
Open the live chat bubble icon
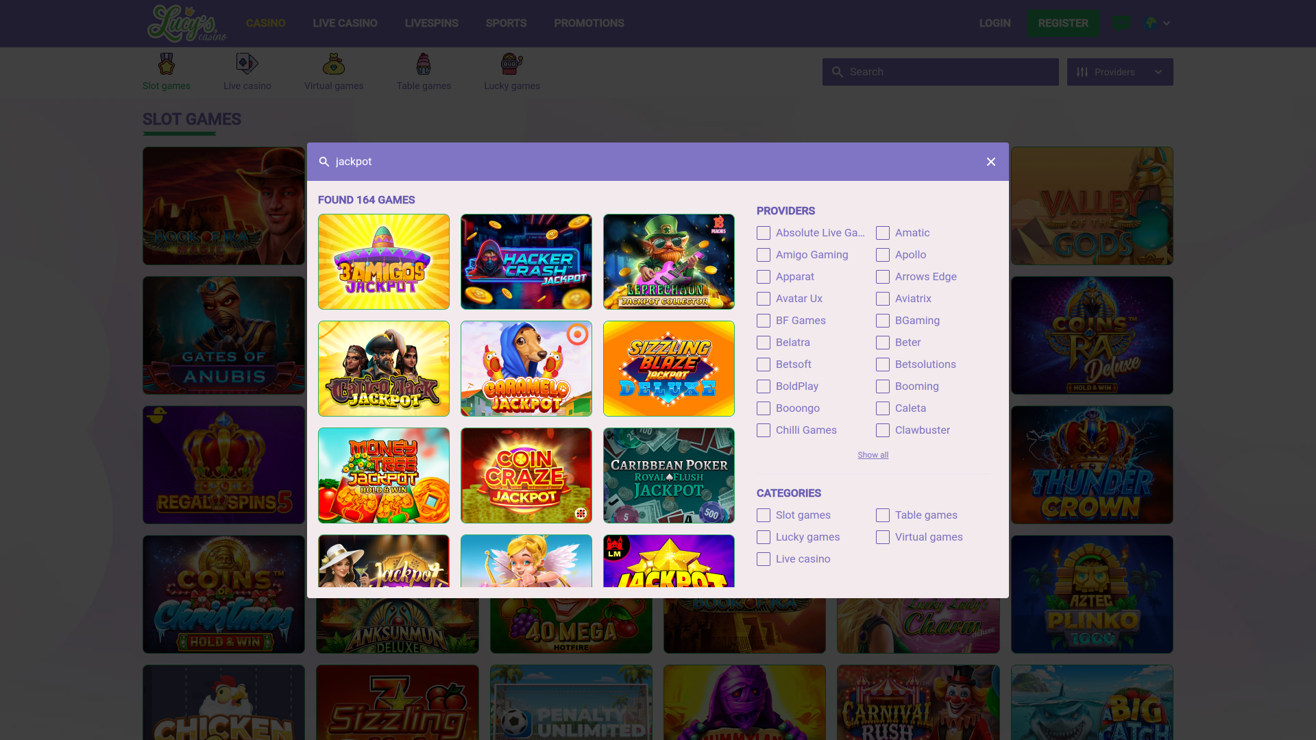(1121, 23)
